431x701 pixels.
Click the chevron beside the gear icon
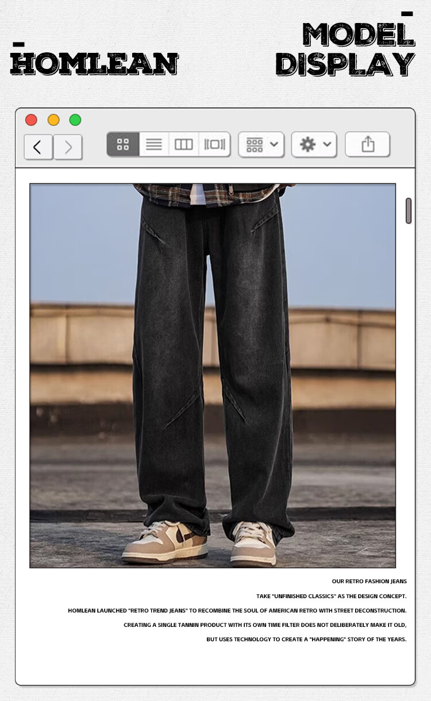point(327,144)
